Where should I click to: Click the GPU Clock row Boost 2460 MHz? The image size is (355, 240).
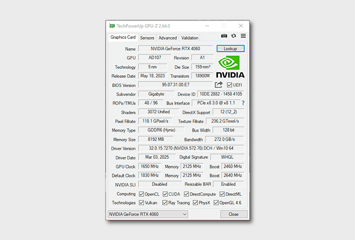point(233,166)
